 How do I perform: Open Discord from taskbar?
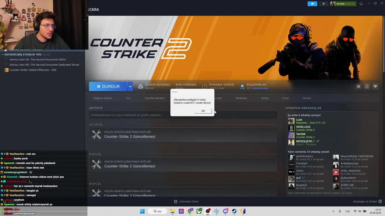[226, 211]
